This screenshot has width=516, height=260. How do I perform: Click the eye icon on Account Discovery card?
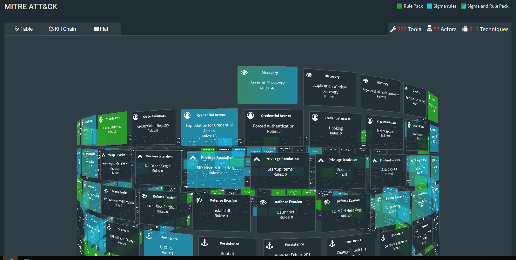(244, 73)
